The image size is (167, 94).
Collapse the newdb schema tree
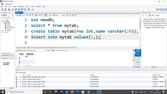pyautogui.click(x=2, y=22)
